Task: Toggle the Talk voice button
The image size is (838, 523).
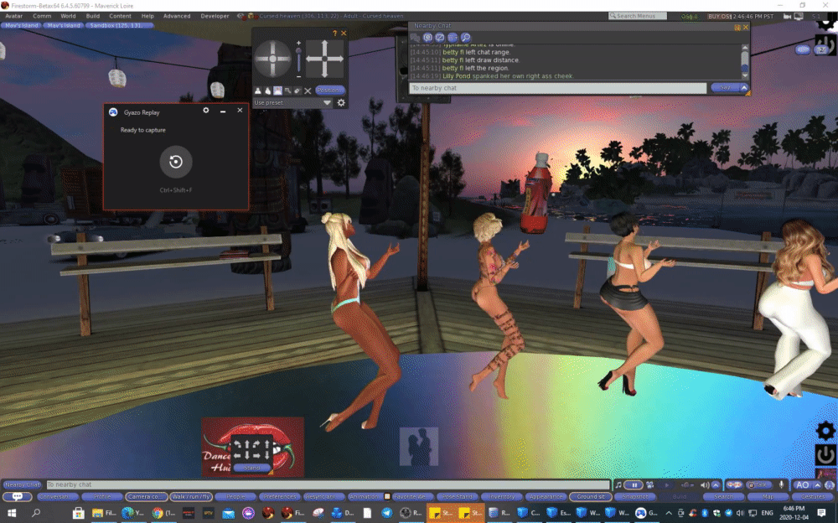Action: click(x=758, y=485)
